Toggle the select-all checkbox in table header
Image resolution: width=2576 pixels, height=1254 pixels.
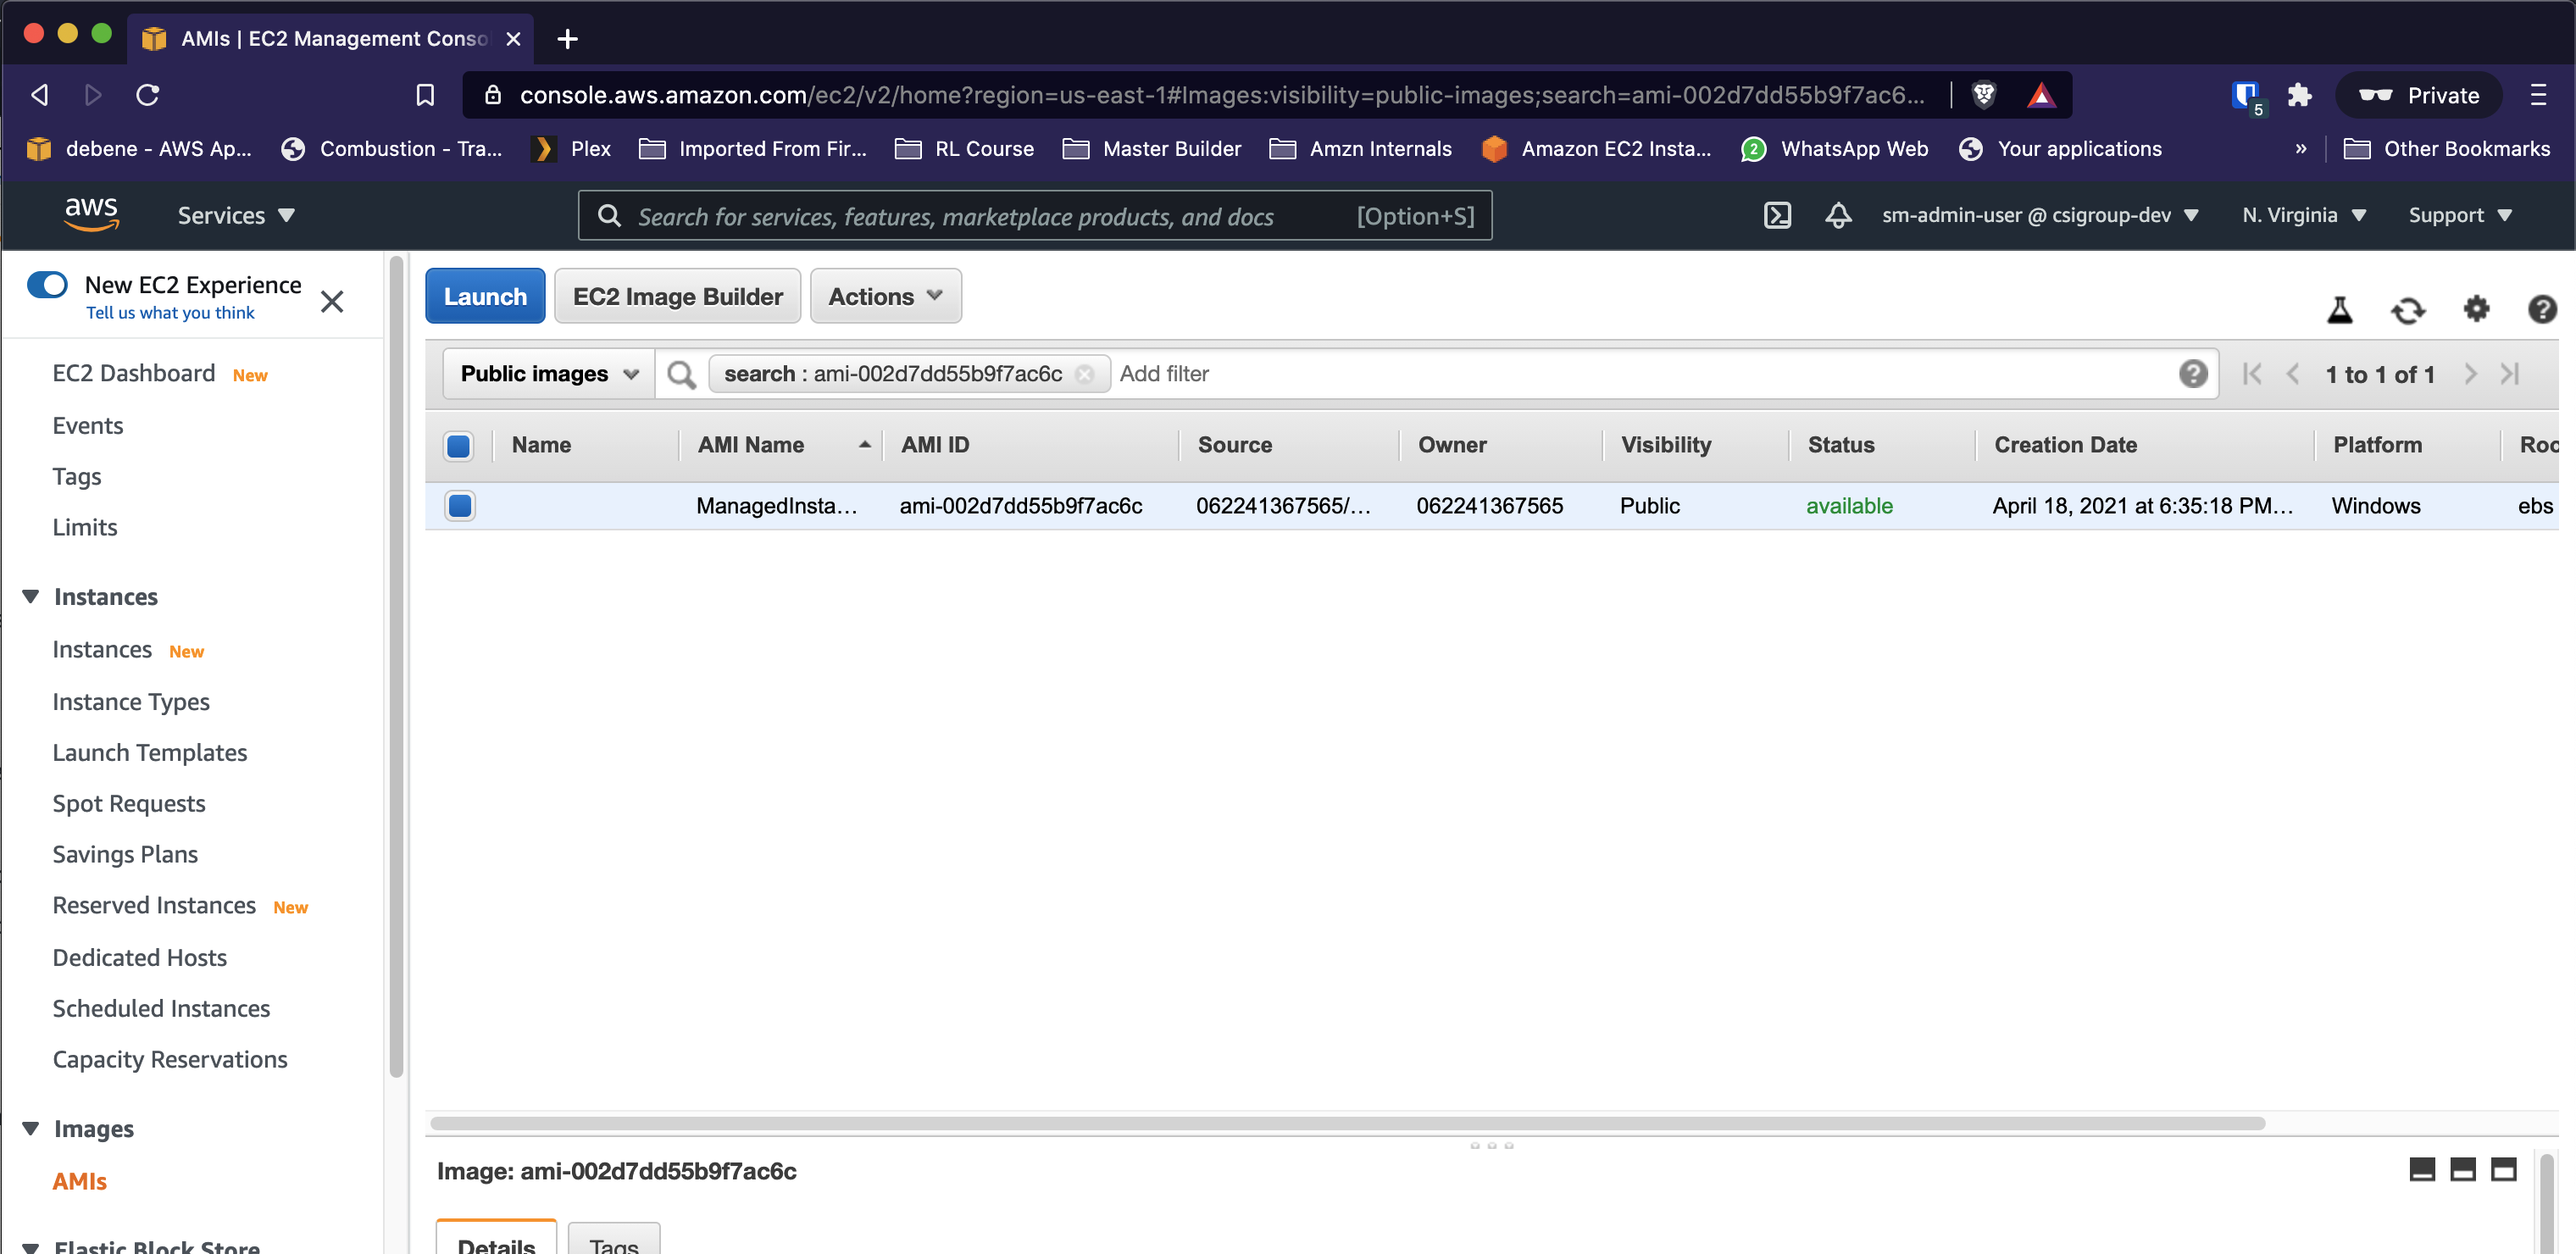tap(459, 446)
